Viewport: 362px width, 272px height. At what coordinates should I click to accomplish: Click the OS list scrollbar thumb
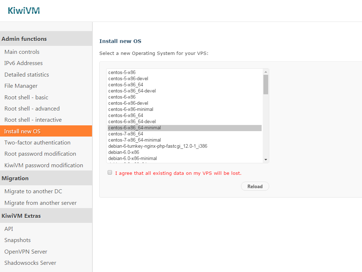point(266,85)
